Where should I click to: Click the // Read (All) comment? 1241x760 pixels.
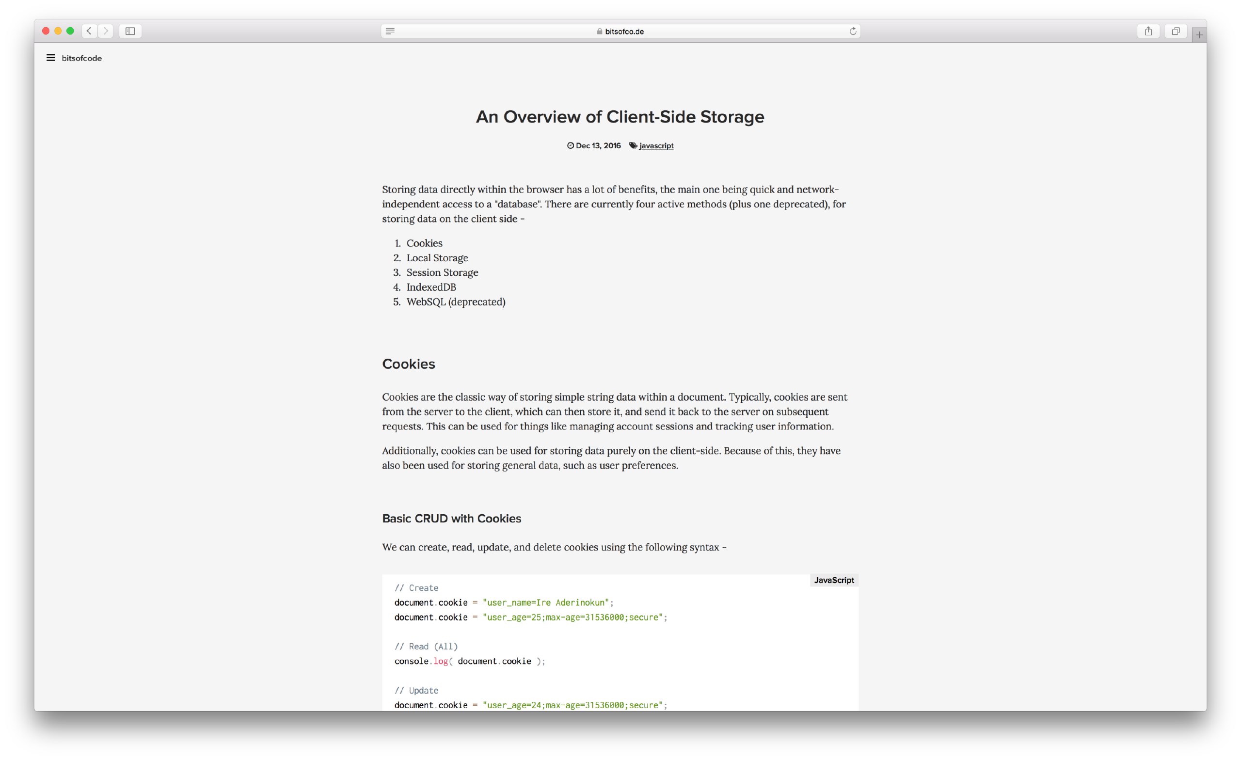(x=426, y=646)
